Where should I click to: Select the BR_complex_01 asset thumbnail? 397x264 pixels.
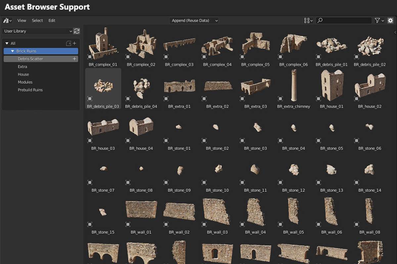[103, 44]
